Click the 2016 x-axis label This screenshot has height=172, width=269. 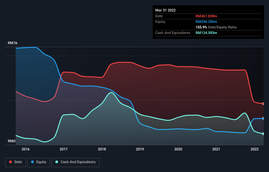(x=26, y=149)
